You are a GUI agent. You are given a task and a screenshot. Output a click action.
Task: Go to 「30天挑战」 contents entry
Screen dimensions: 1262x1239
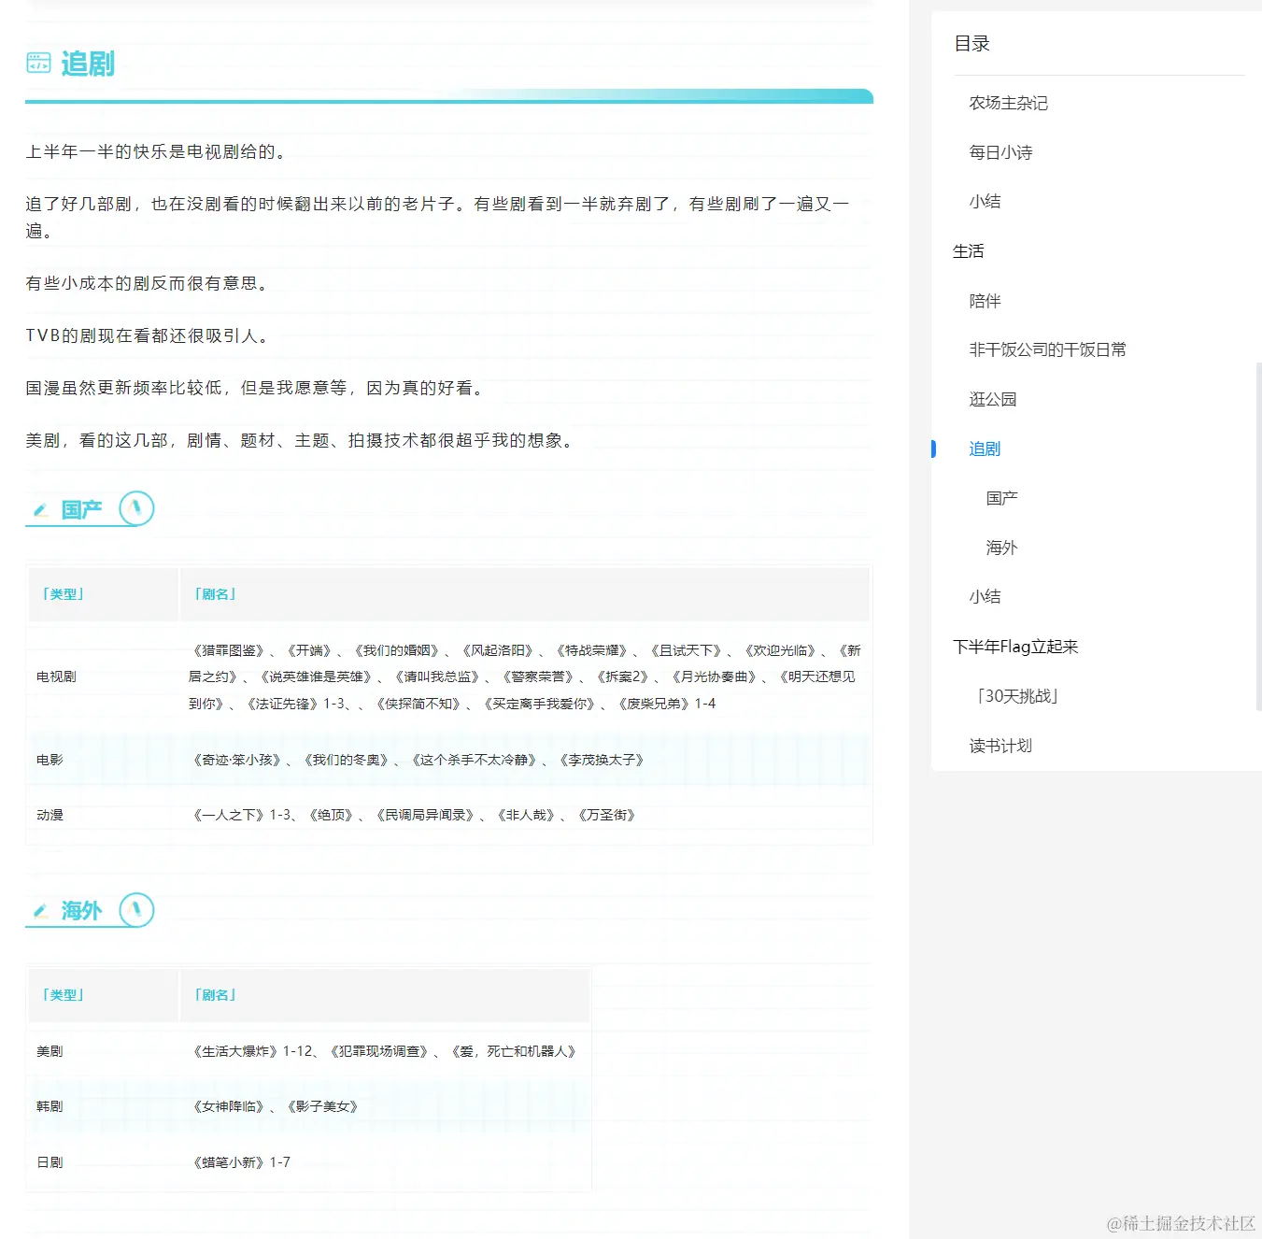click(x=1016, y=696)
